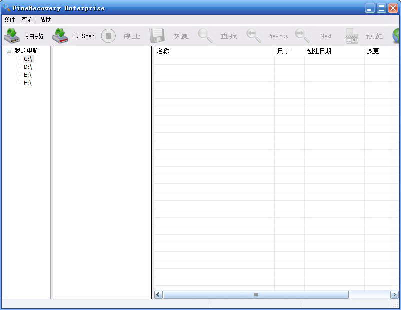The width and height of the screenshot is (401, 310).
Task: Click the Next toolbar label
Action: point(326,36)
